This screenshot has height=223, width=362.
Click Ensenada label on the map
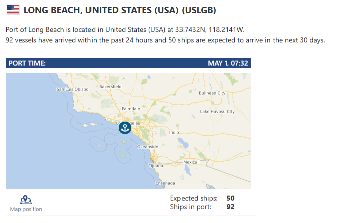(x=165, y=183)
